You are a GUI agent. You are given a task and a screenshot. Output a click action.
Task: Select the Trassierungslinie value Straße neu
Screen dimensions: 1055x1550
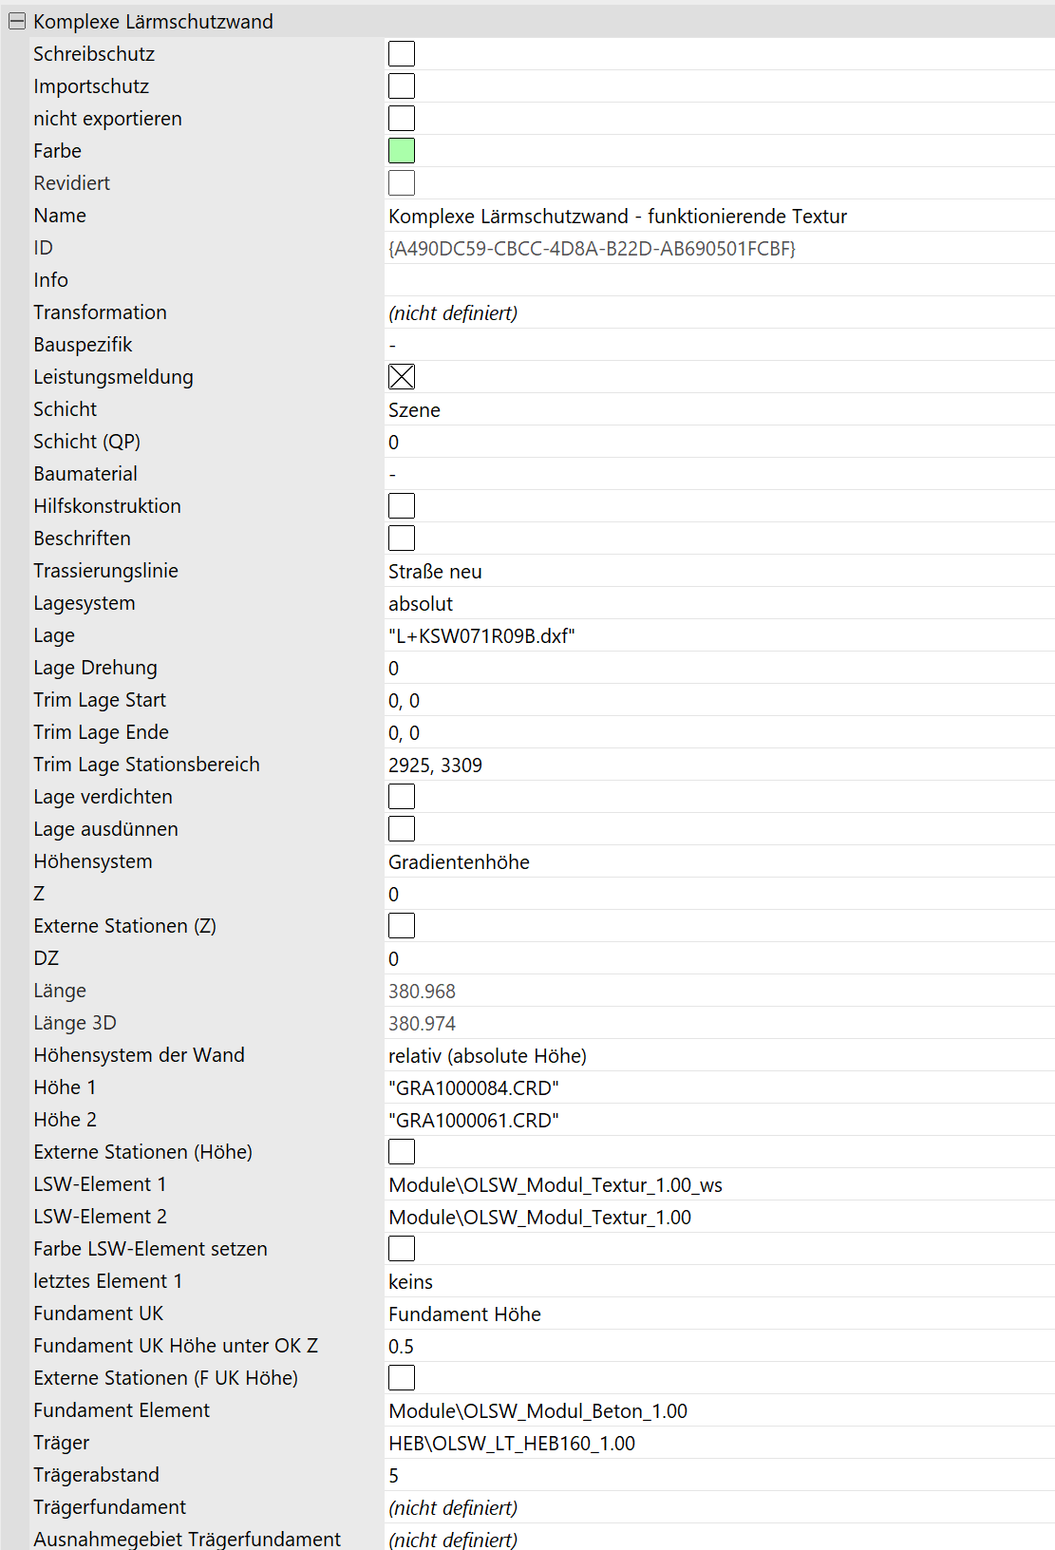435,572
